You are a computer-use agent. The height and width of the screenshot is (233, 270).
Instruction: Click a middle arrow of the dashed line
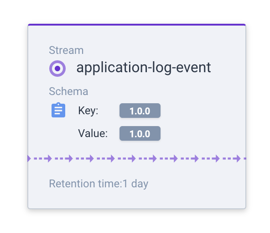[132, 159]
